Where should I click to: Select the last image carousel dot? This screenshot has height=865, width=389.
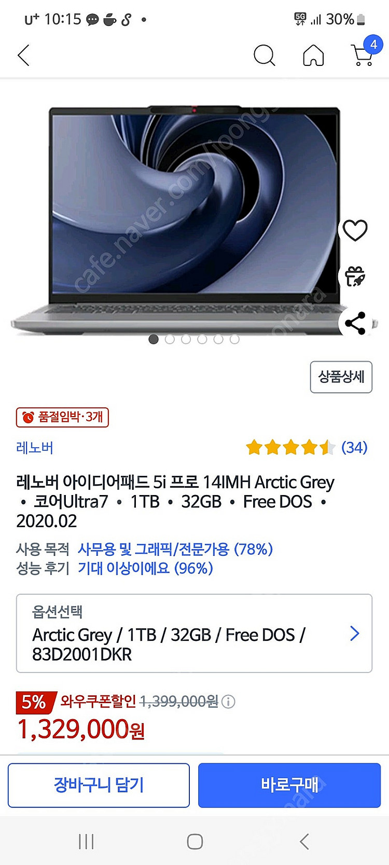[234, 339]
